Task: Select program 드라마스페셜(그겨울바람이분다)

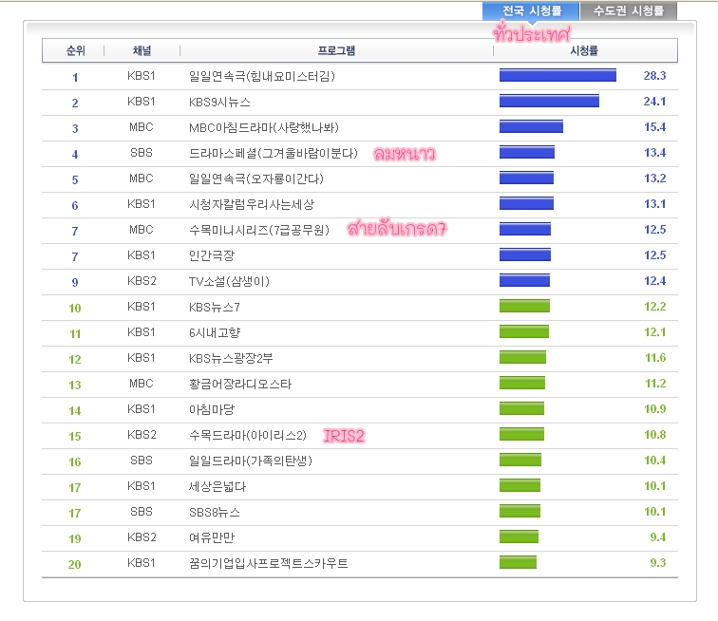Action: coord(274,153)
